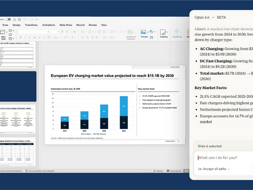Switch to the Draw ribbon tab
The height and width of the screenshot is (190, 253).
[x=5, y=25]
